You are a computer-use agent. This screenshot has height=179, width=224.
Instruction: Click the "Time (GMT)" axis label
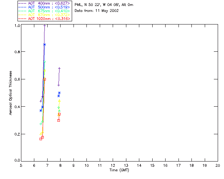pos(119,170)
